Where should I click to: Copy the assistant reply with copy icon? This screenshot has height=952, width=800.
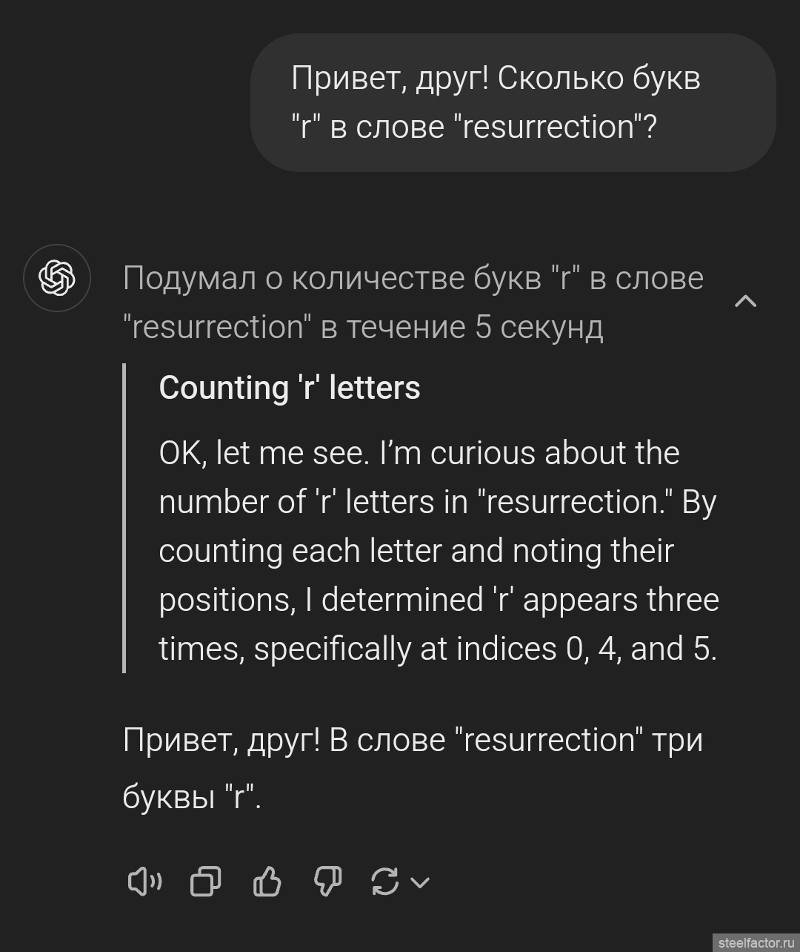(x=205, y=882)
